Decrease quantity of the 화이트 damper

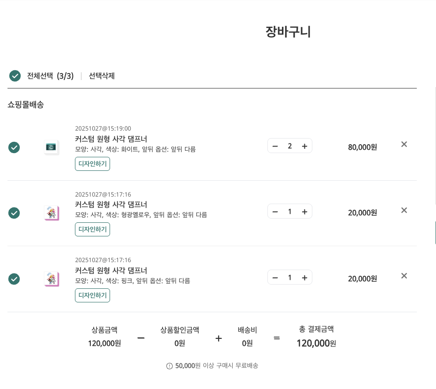click(x=275, y=146)
